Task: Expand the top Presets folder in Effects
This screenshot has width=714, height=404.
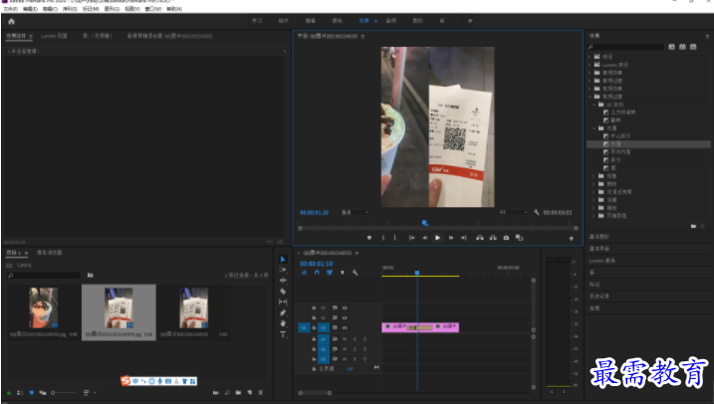Action: [591, 57]
